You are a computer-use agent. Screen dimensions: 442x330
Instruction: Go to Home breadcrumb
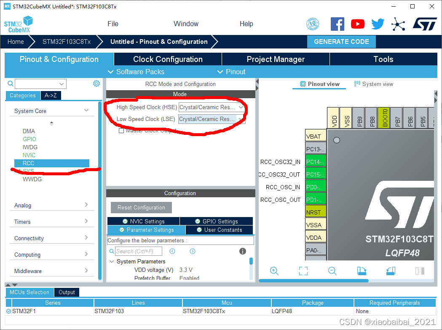(x=16, y=42)
